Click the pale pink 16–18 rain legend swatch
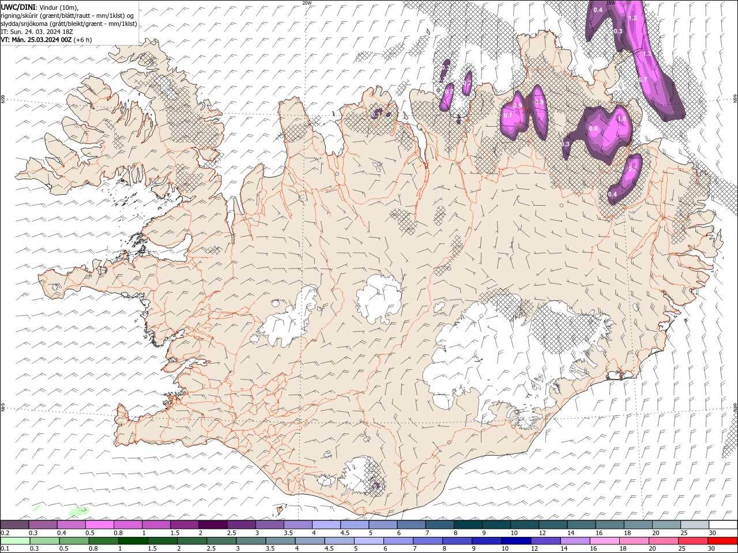This screenshot has height=553, width=738. pos(605,541)
